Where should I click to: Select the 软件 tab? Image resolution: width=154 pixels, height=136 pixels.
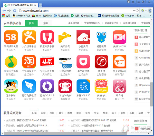tap(31, 23)
